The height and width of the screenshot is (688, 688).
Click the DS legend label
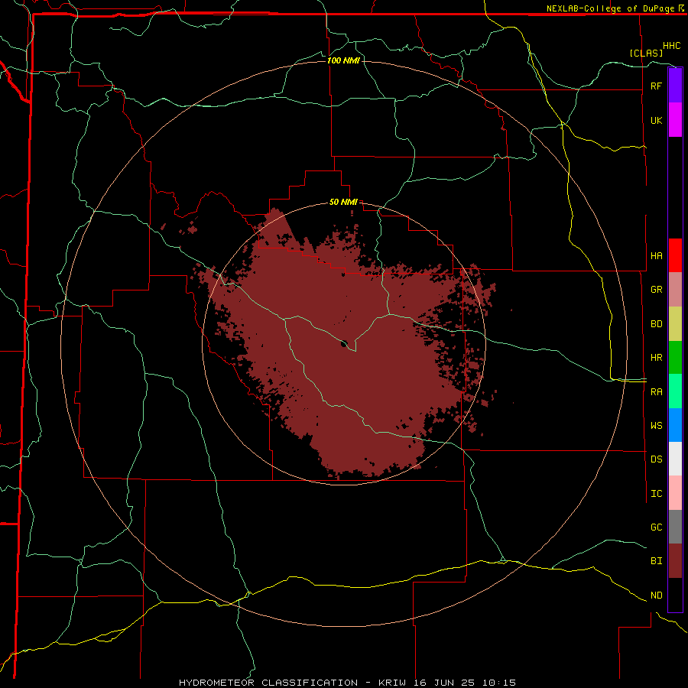[x=656, y=459]
